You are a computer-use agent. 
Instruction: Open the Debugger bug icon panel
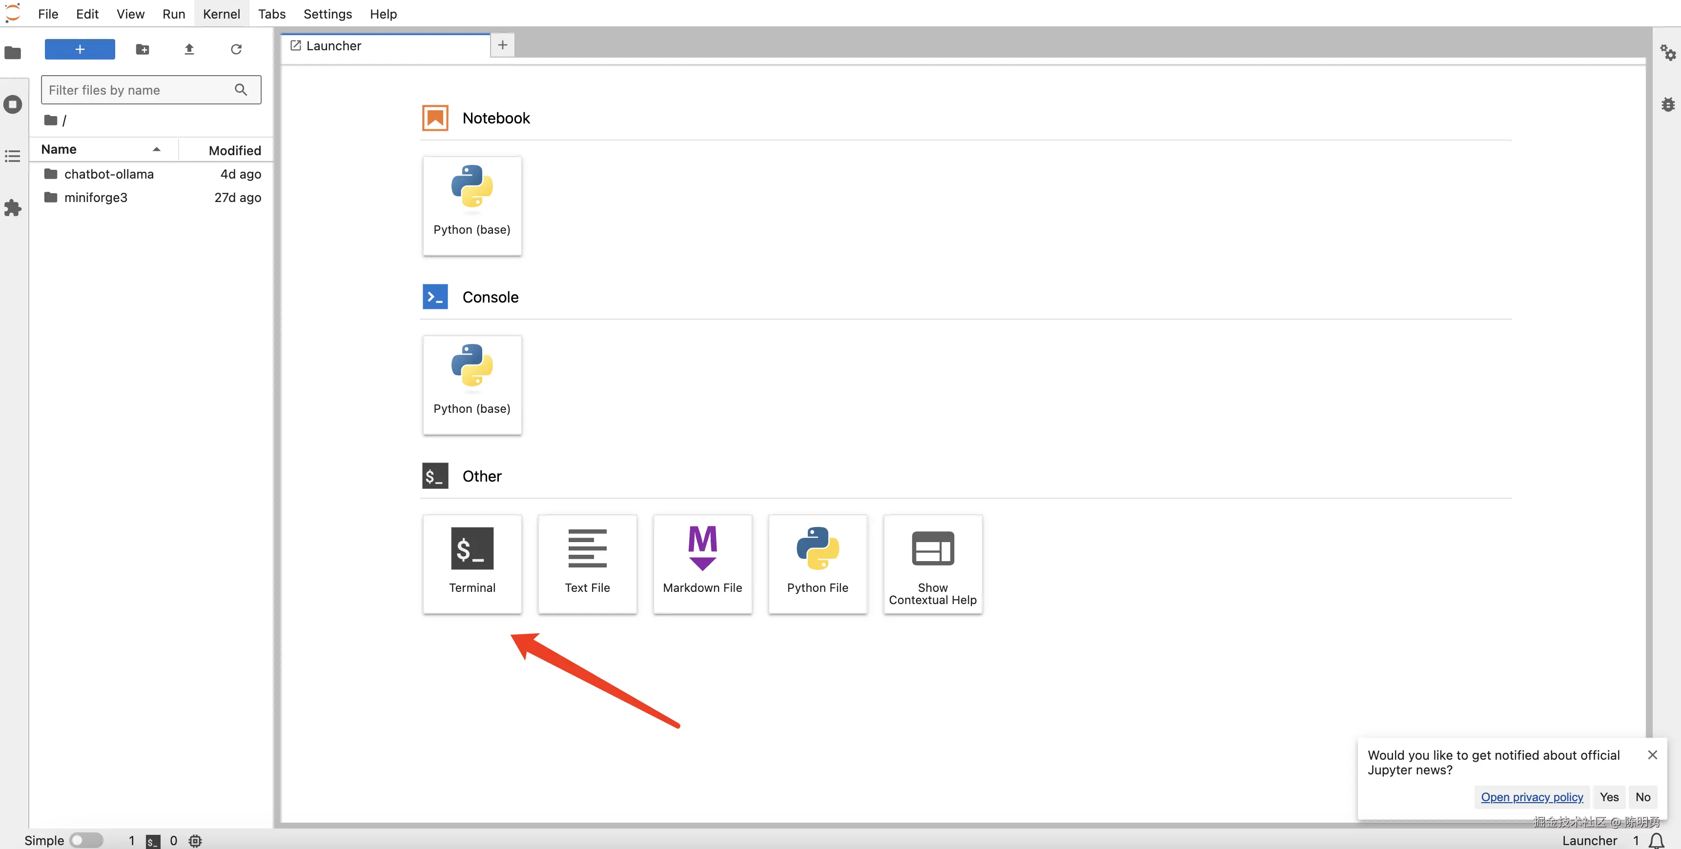(1667, 104)
